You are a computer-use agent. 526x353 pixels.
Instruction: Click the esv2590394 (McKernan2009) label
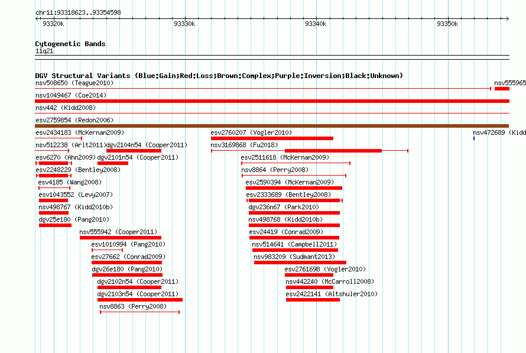[x=290, y=182]
